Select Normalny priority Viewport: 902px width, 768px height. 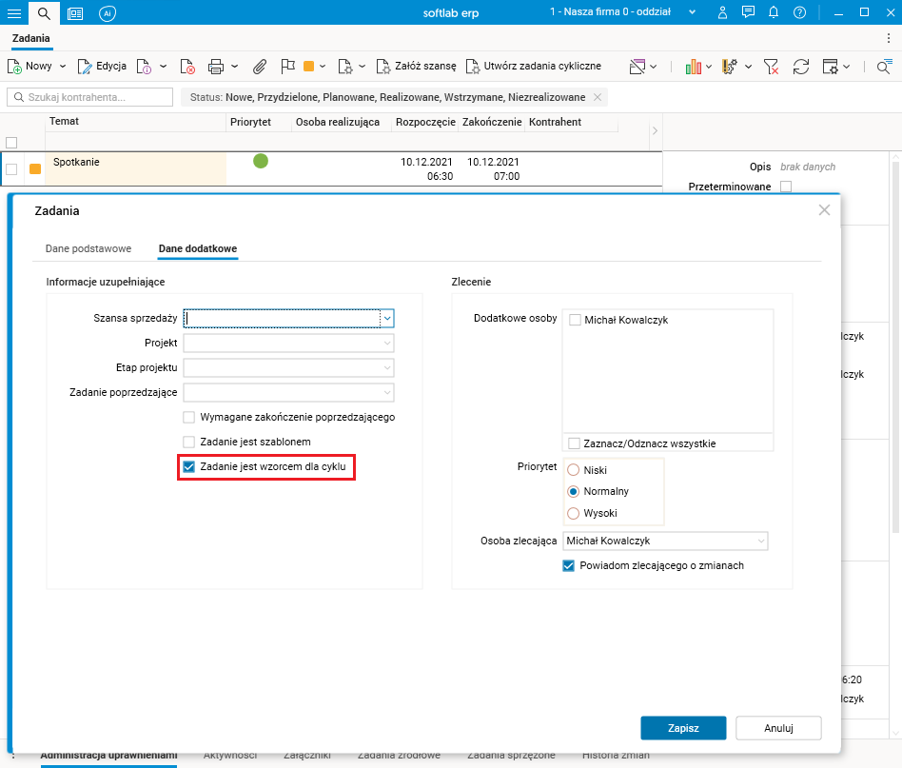coord(573,491)
